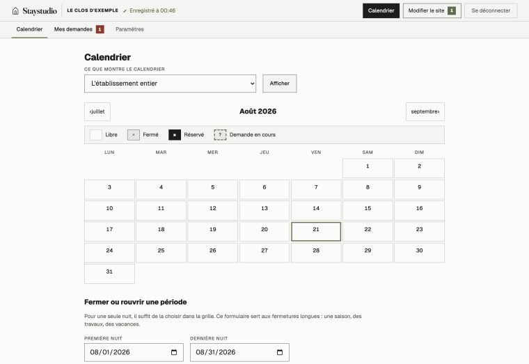Choose day 13 in the grid
Viewport: 529px width, 364px height.
(x=264, y=210)
